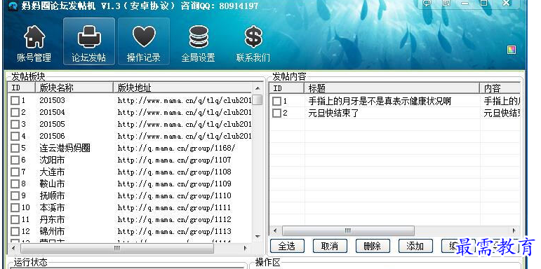Enable the 鞍山市 row checkbox
Image resolution: width=541 pixels, height=269 pixels.
click(x=15, y=184)
